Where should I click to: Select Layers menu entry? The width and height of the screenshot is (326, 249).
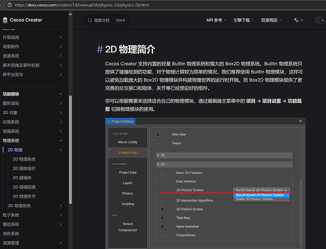128,183
